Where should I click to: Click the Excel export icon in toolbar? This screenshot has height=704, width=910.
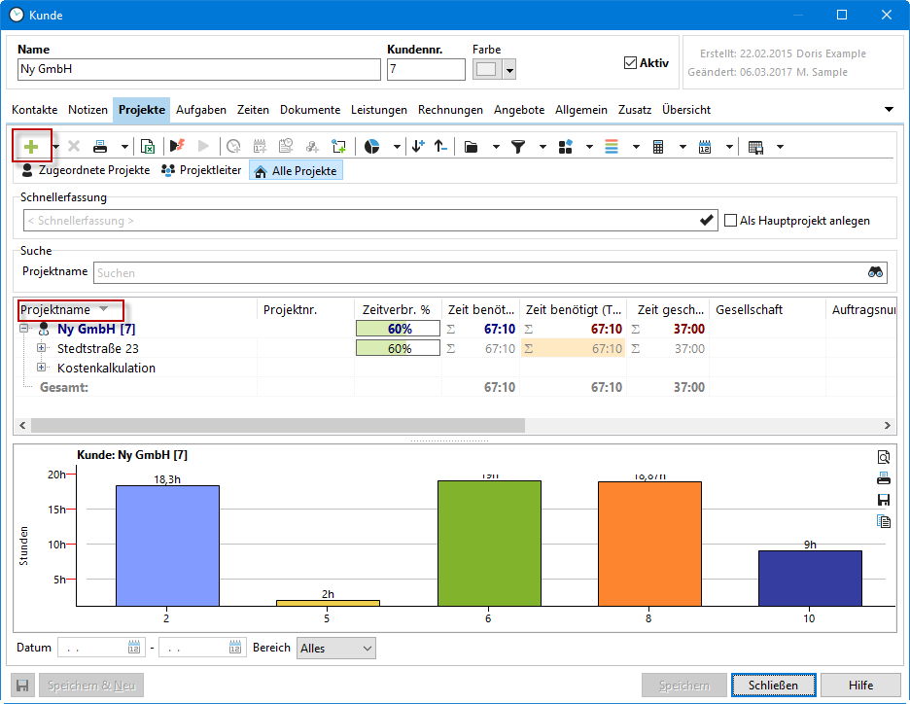[148, 147]
